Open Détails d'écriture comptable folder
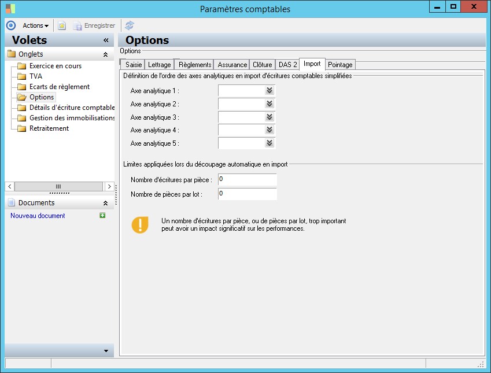Screen dimensions: 491x373 point(72,108)
